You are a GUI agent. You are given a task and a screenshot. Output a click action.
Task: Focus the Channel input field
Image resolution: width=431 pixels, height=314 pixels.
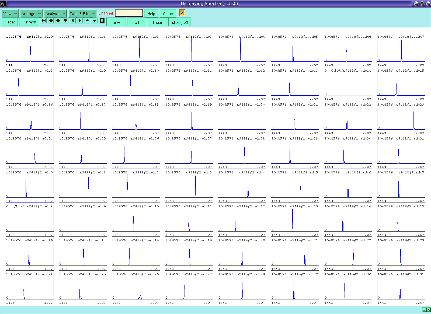129,13
